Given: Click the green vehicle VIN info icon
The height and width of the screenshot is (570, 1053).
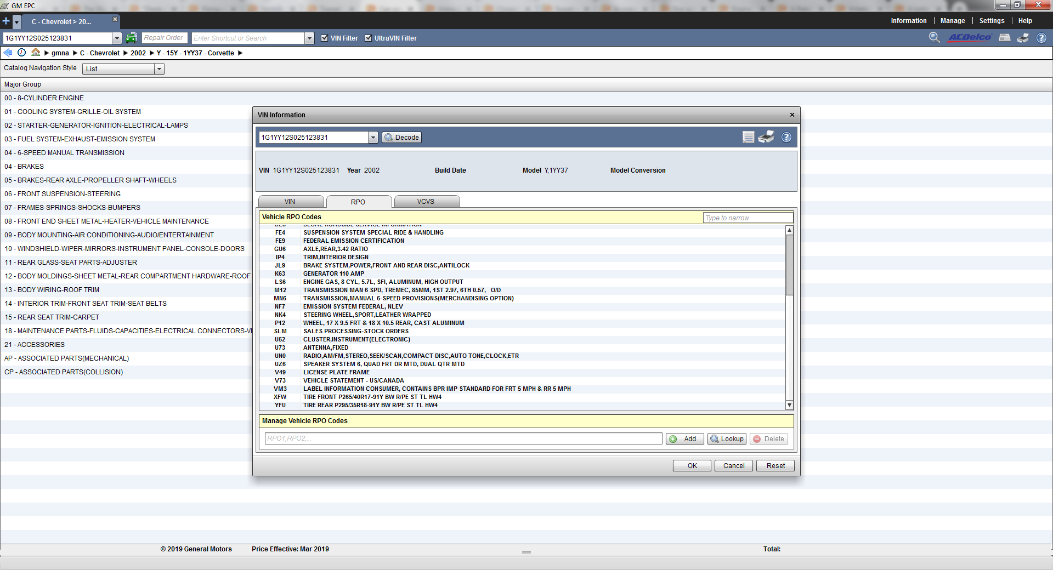Looking at the screenshot, I should coord(131,38).
